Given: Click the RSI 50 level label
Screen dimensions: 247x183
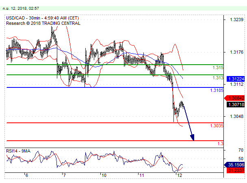Looking at the screenshot, I should coord(241,159).
